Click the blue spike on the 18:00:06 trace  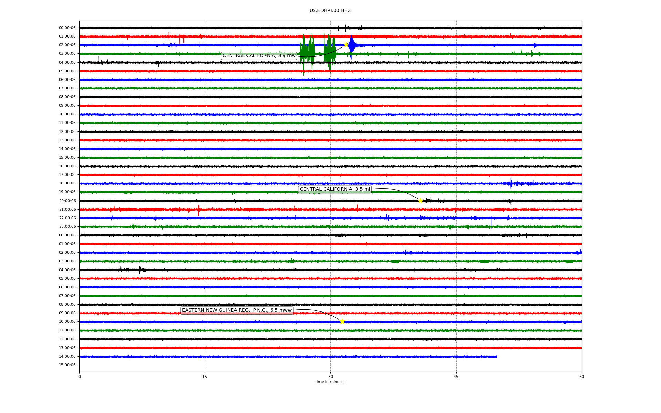pos(511,183)
